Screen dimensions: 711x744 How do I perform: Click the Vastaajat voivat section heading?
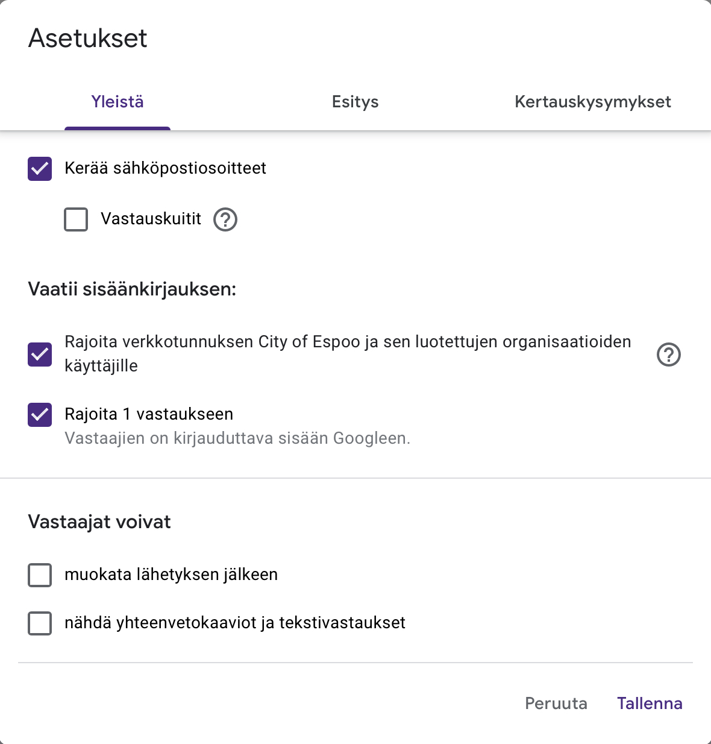tap(99, 522)
